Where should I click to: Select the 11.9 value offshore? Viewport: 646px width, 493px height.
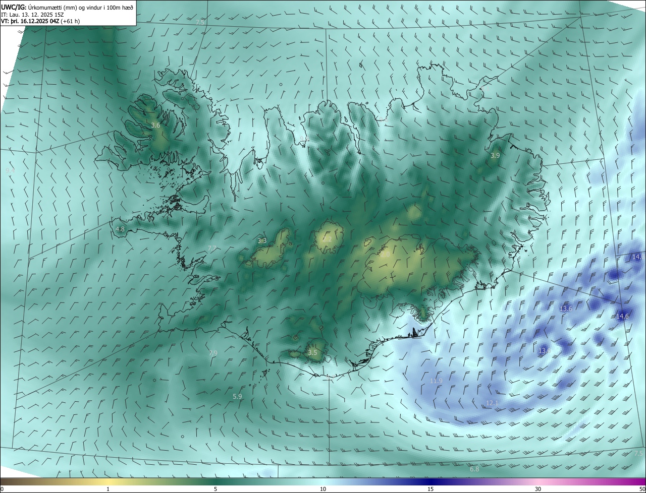(x=436, y=381)
